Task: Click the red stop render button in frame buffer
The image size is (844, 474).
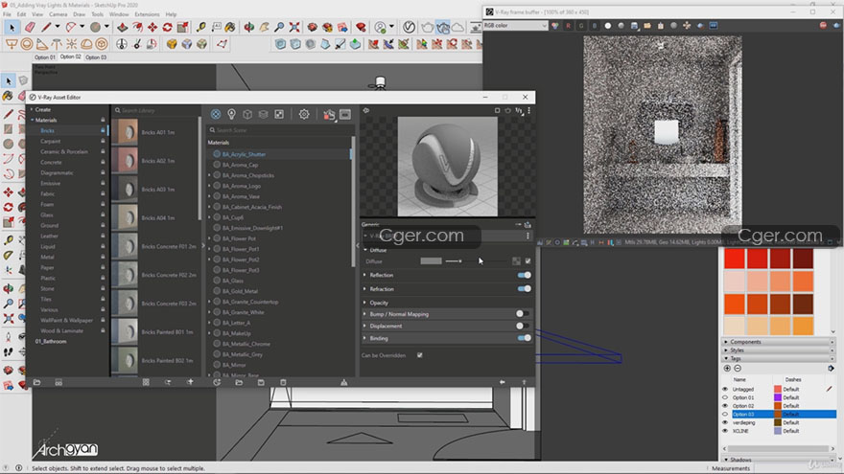Action: (823, 25)
